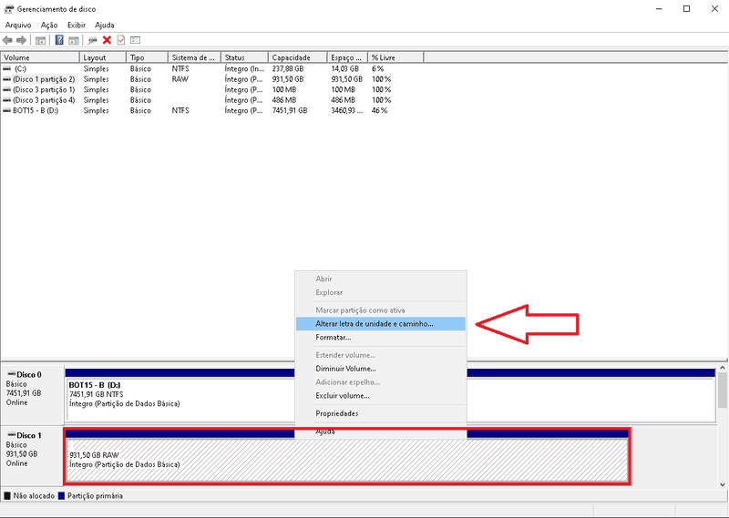Sort by the Layout column header
Image resolution: width=729 pixels, height=518 pixels.
point(103,57)
